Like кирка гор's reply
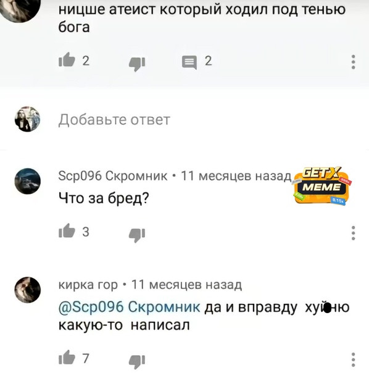This screenshot has height=373, width=369. coord(67,358)
